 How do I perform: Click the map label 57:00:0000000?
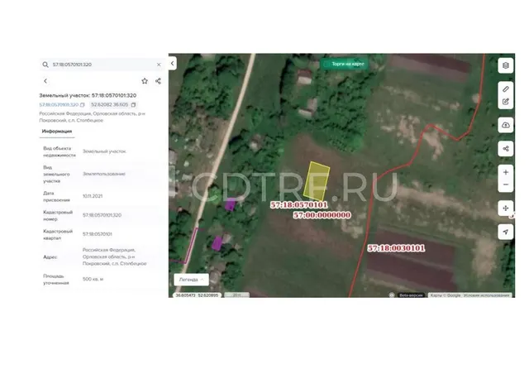(322, 215)
